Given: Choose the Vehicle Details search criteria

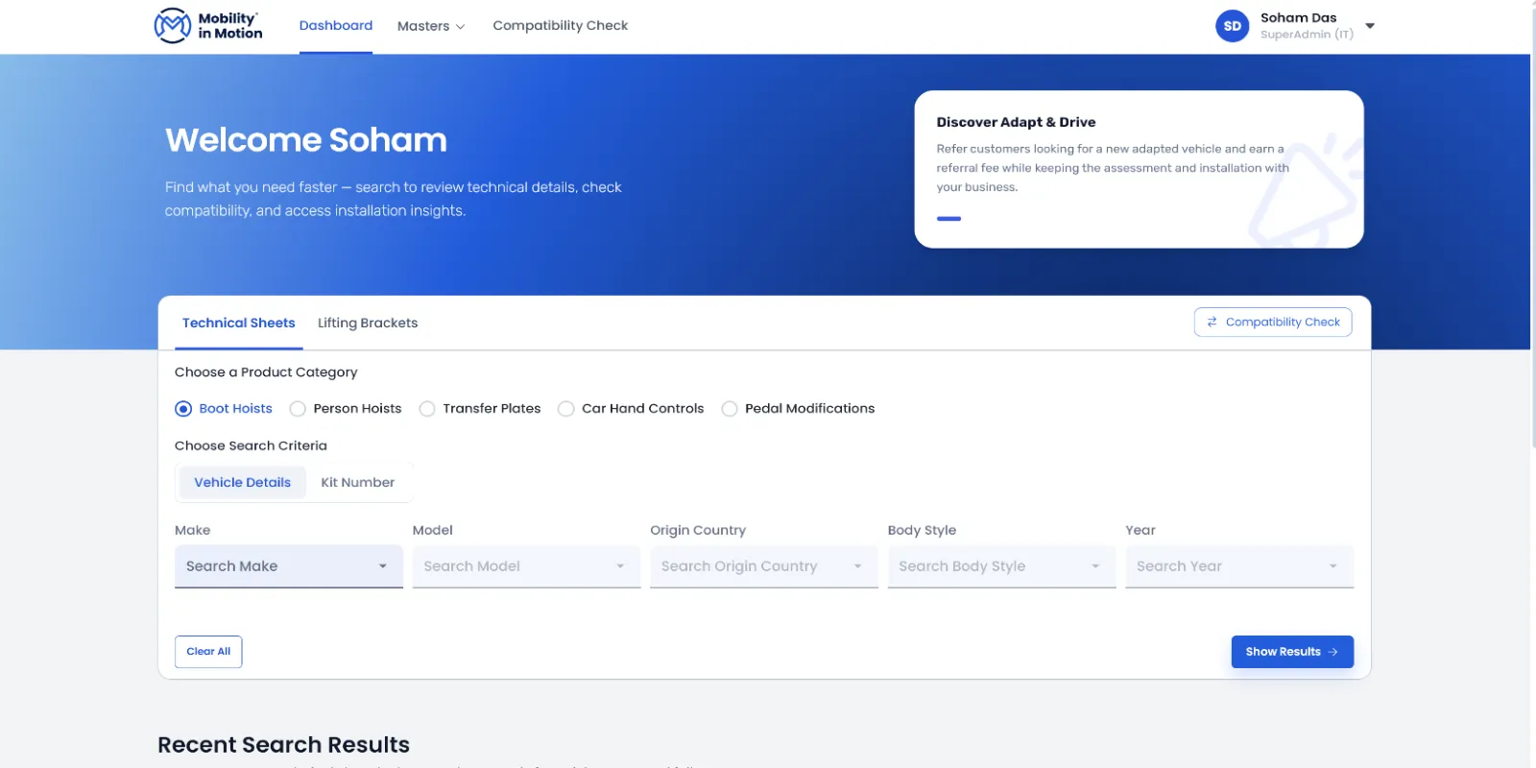Looking at the screenshot, I should (243, 482).
